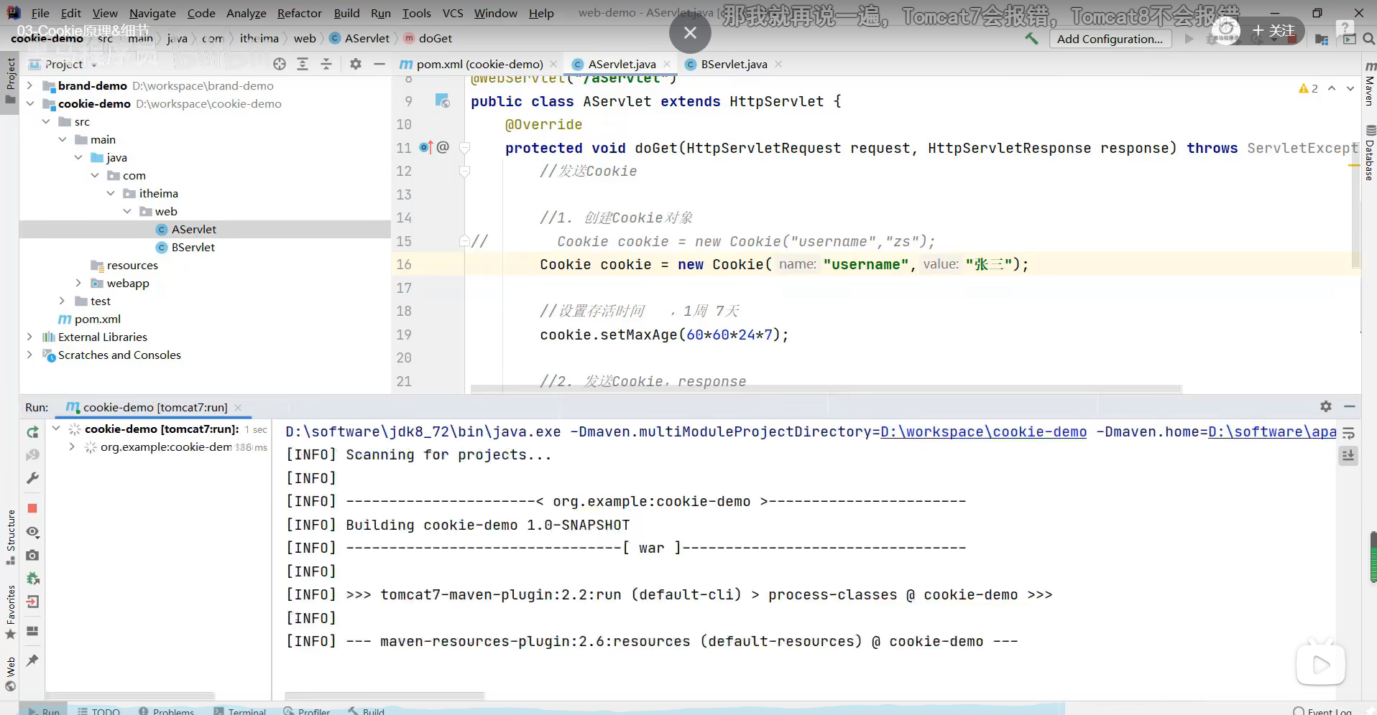
Task: Toggle the Structure tool window strip button
Action: tap(10, 537)
